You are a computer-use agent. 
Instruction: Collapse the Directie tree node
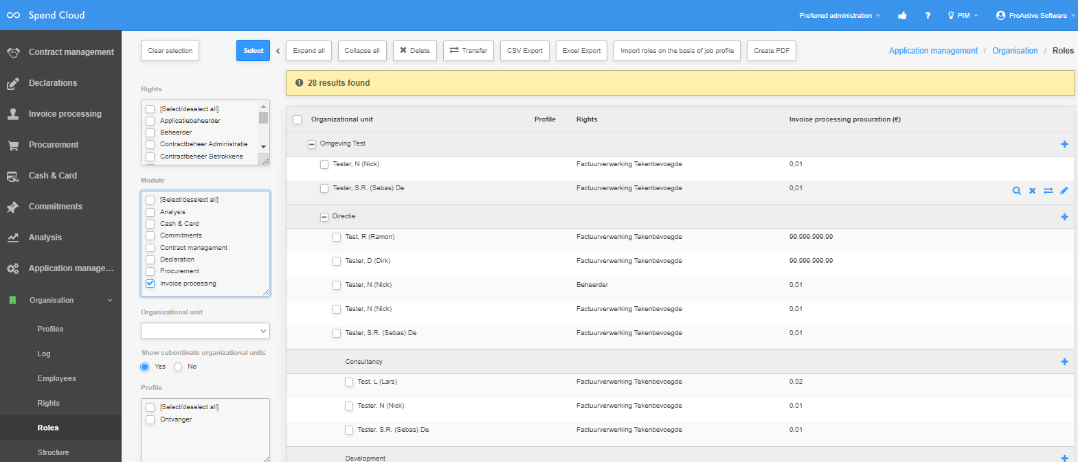tap(324, 217)
